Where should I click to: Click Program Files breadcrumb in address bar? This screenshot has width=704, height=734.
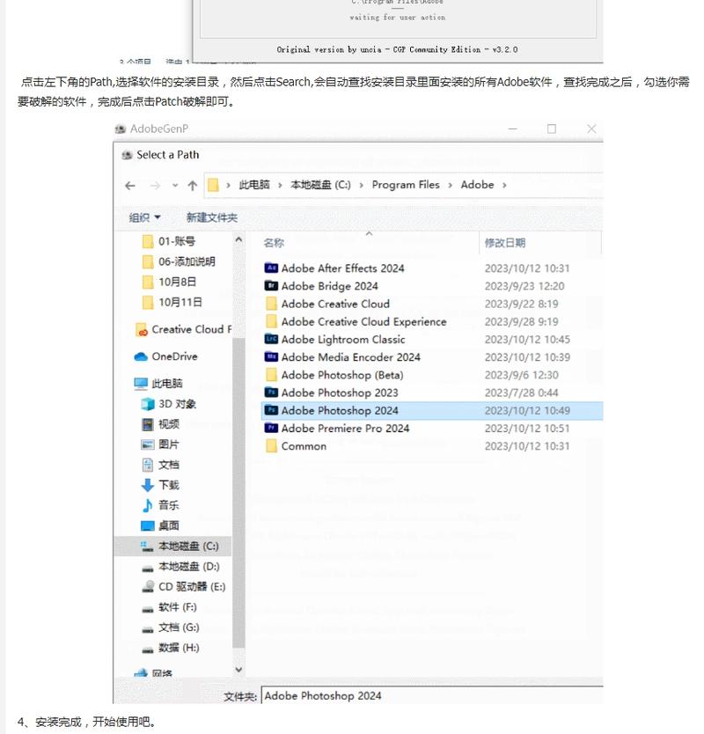[x=406, y=185]
